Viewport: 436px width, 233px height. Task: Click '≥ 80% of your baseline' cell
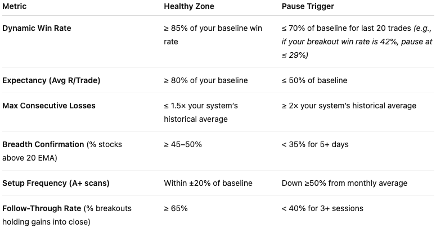[x=206, y=80]
